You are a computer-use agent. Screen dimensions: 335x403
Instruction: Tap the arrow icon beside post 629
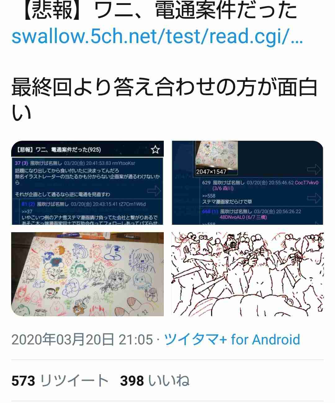pos(314,198)
